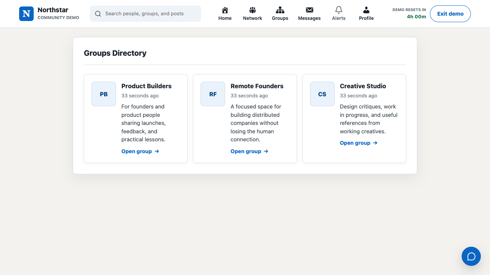The image size is (490, 275).
Task: Click the Creative Studio description text
Action: point(369,119)
